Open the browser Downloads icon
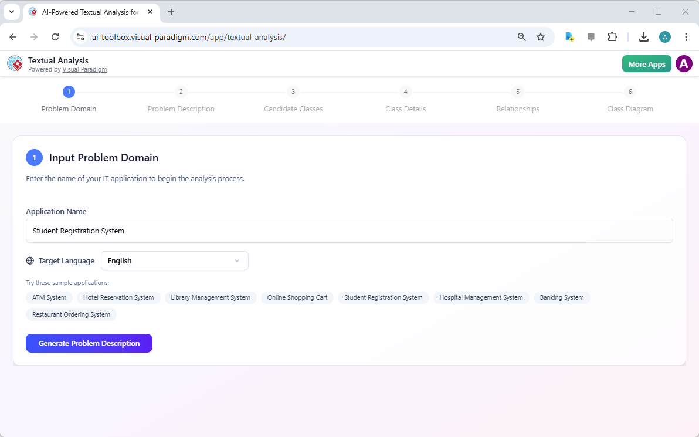 click(x=643, y=36)
